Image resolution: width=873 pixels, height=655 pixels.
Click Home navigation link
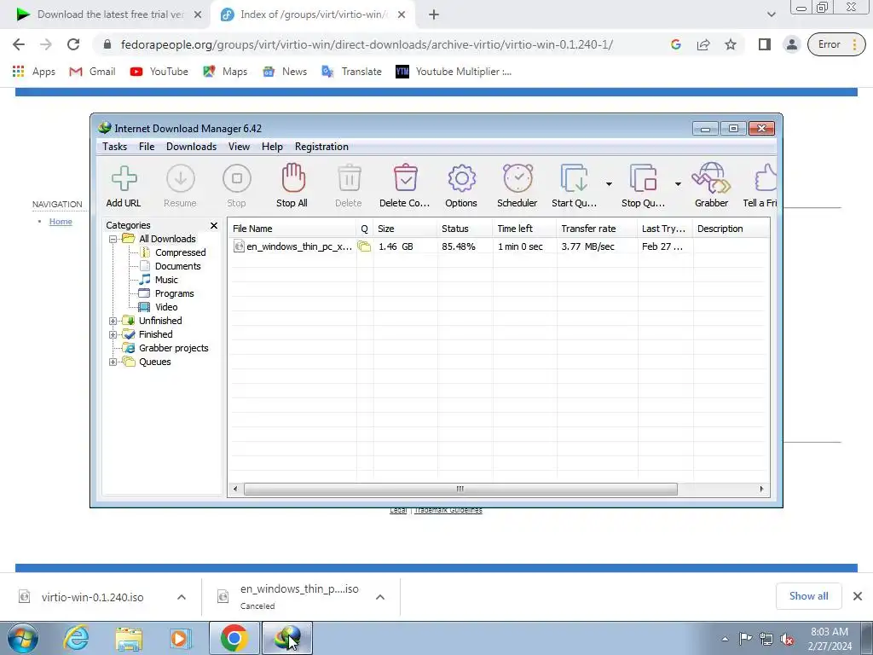pos(61,222)
